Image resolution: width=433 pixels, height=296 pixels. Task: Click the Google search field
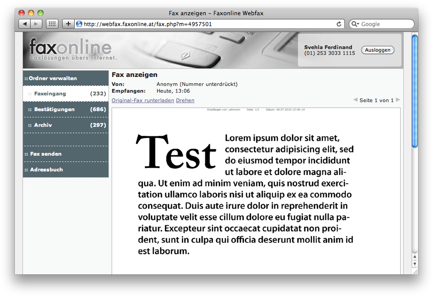382,24
